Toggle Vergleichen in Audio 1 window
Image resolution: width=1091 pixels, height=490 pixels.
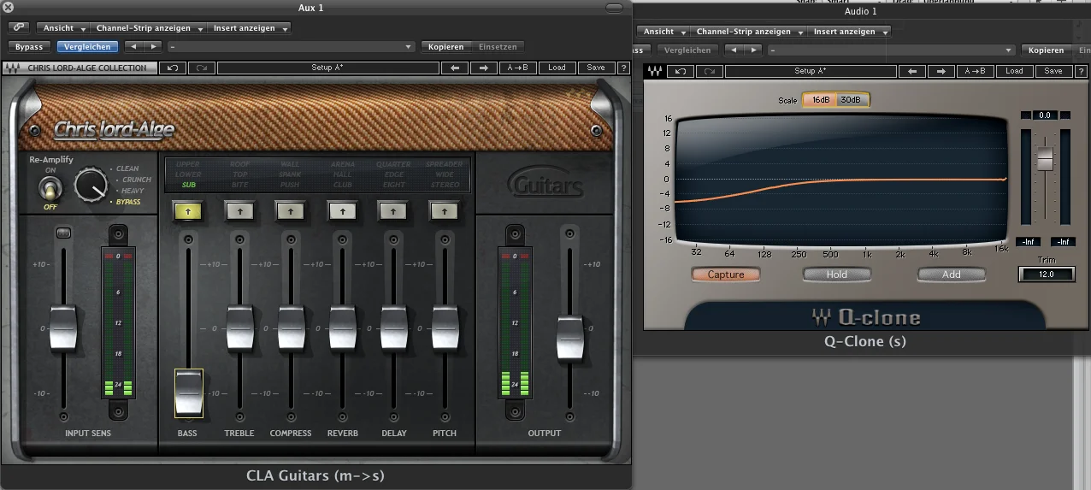(x=687, y=50)
